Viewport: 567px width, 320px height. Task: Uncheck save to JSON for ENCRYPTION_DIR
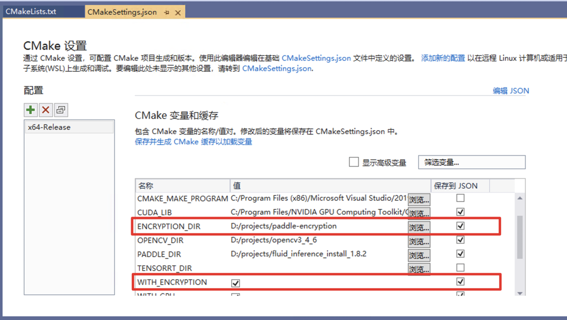pyautogui.click(x=460, y=226)
